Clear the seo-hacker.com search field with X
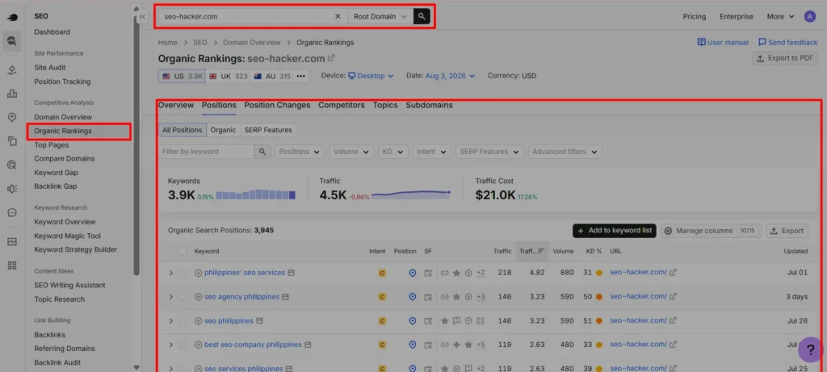Screen dimensions: 827x372 [338, 16]
